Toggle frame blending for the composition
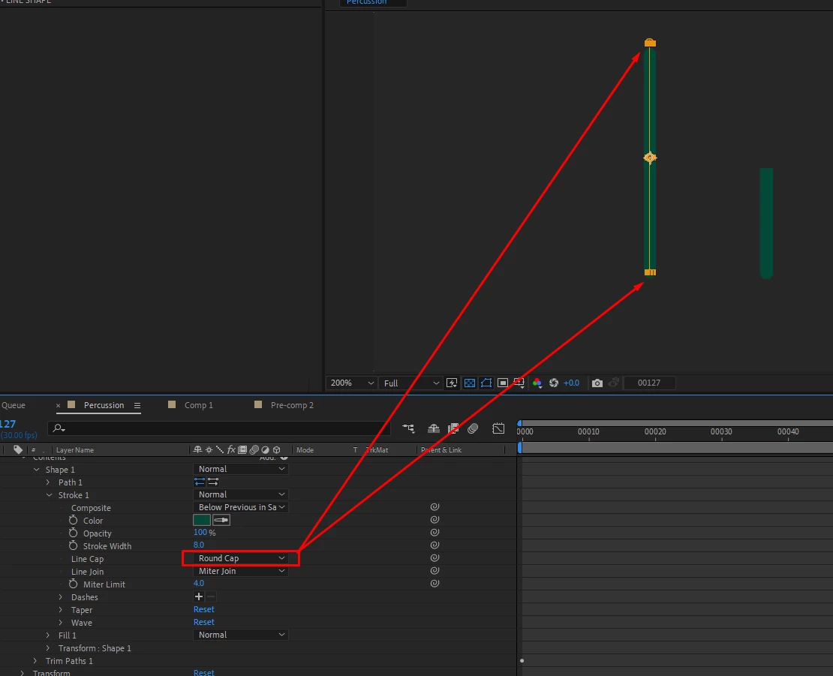833x676 pixels. 453,428
